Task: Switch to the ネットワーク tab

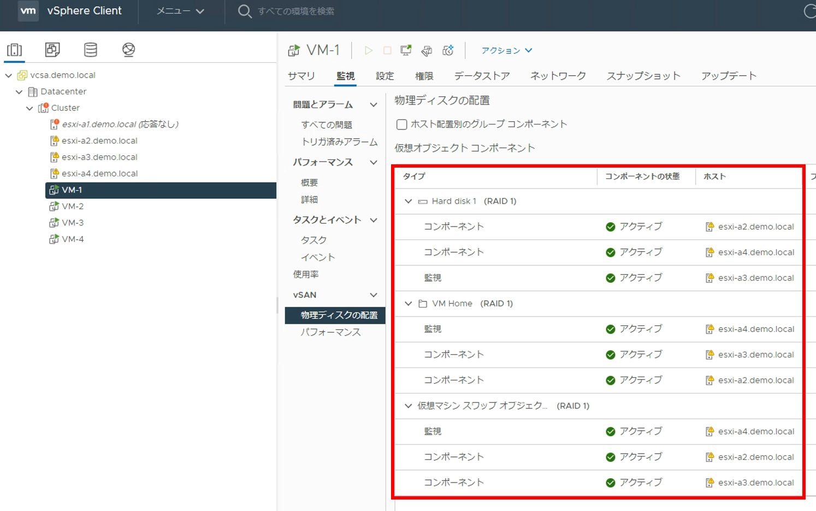Action: (x=558, y=76)
